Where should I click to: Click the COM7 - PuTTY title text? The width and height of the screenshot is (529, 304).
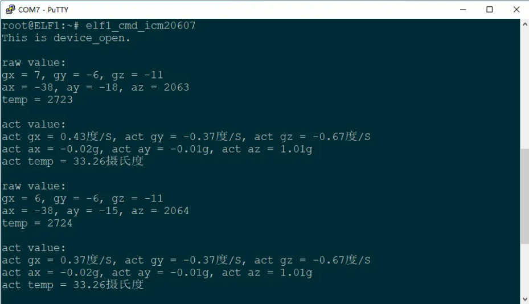(43, 10)
